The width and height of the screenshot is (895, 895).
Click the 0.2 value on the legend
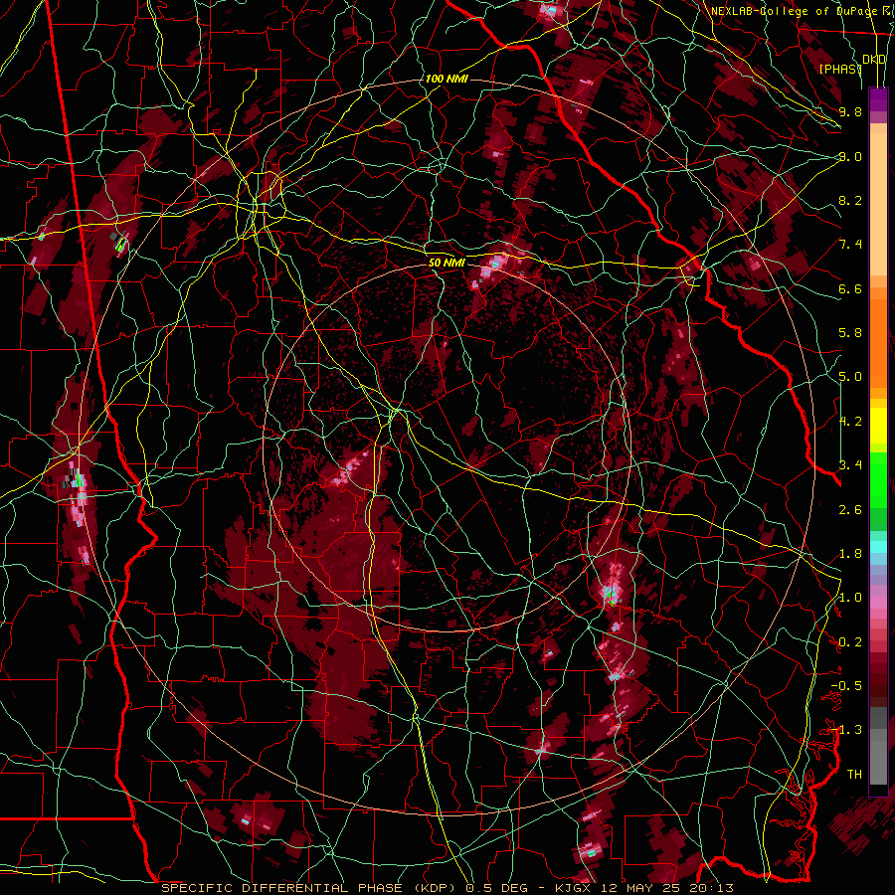pyautogui.click(x=850, y=642)
